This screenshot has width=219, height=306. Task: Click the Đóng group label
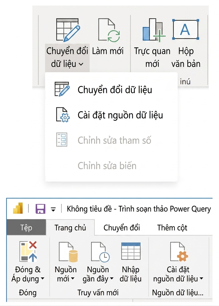tap(28, 293)
